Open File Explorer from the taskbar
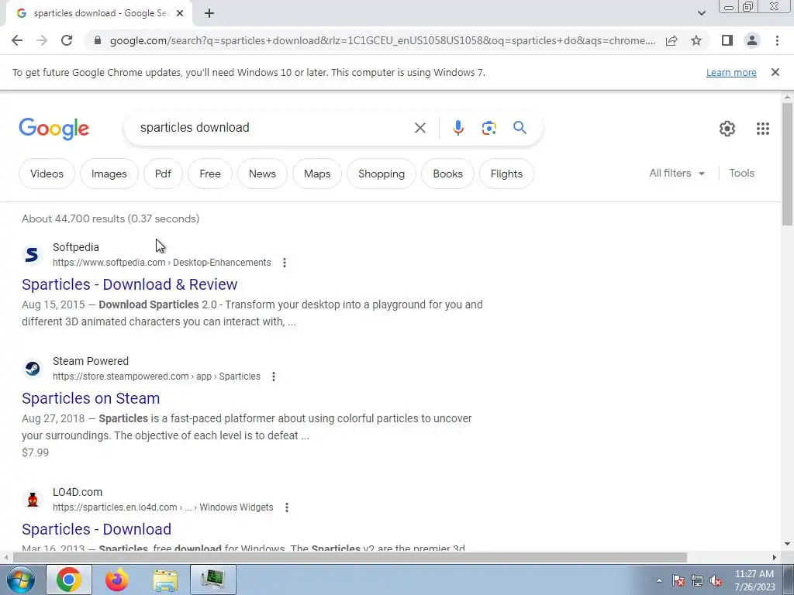 pyautogui.click(x=165, y=580)
